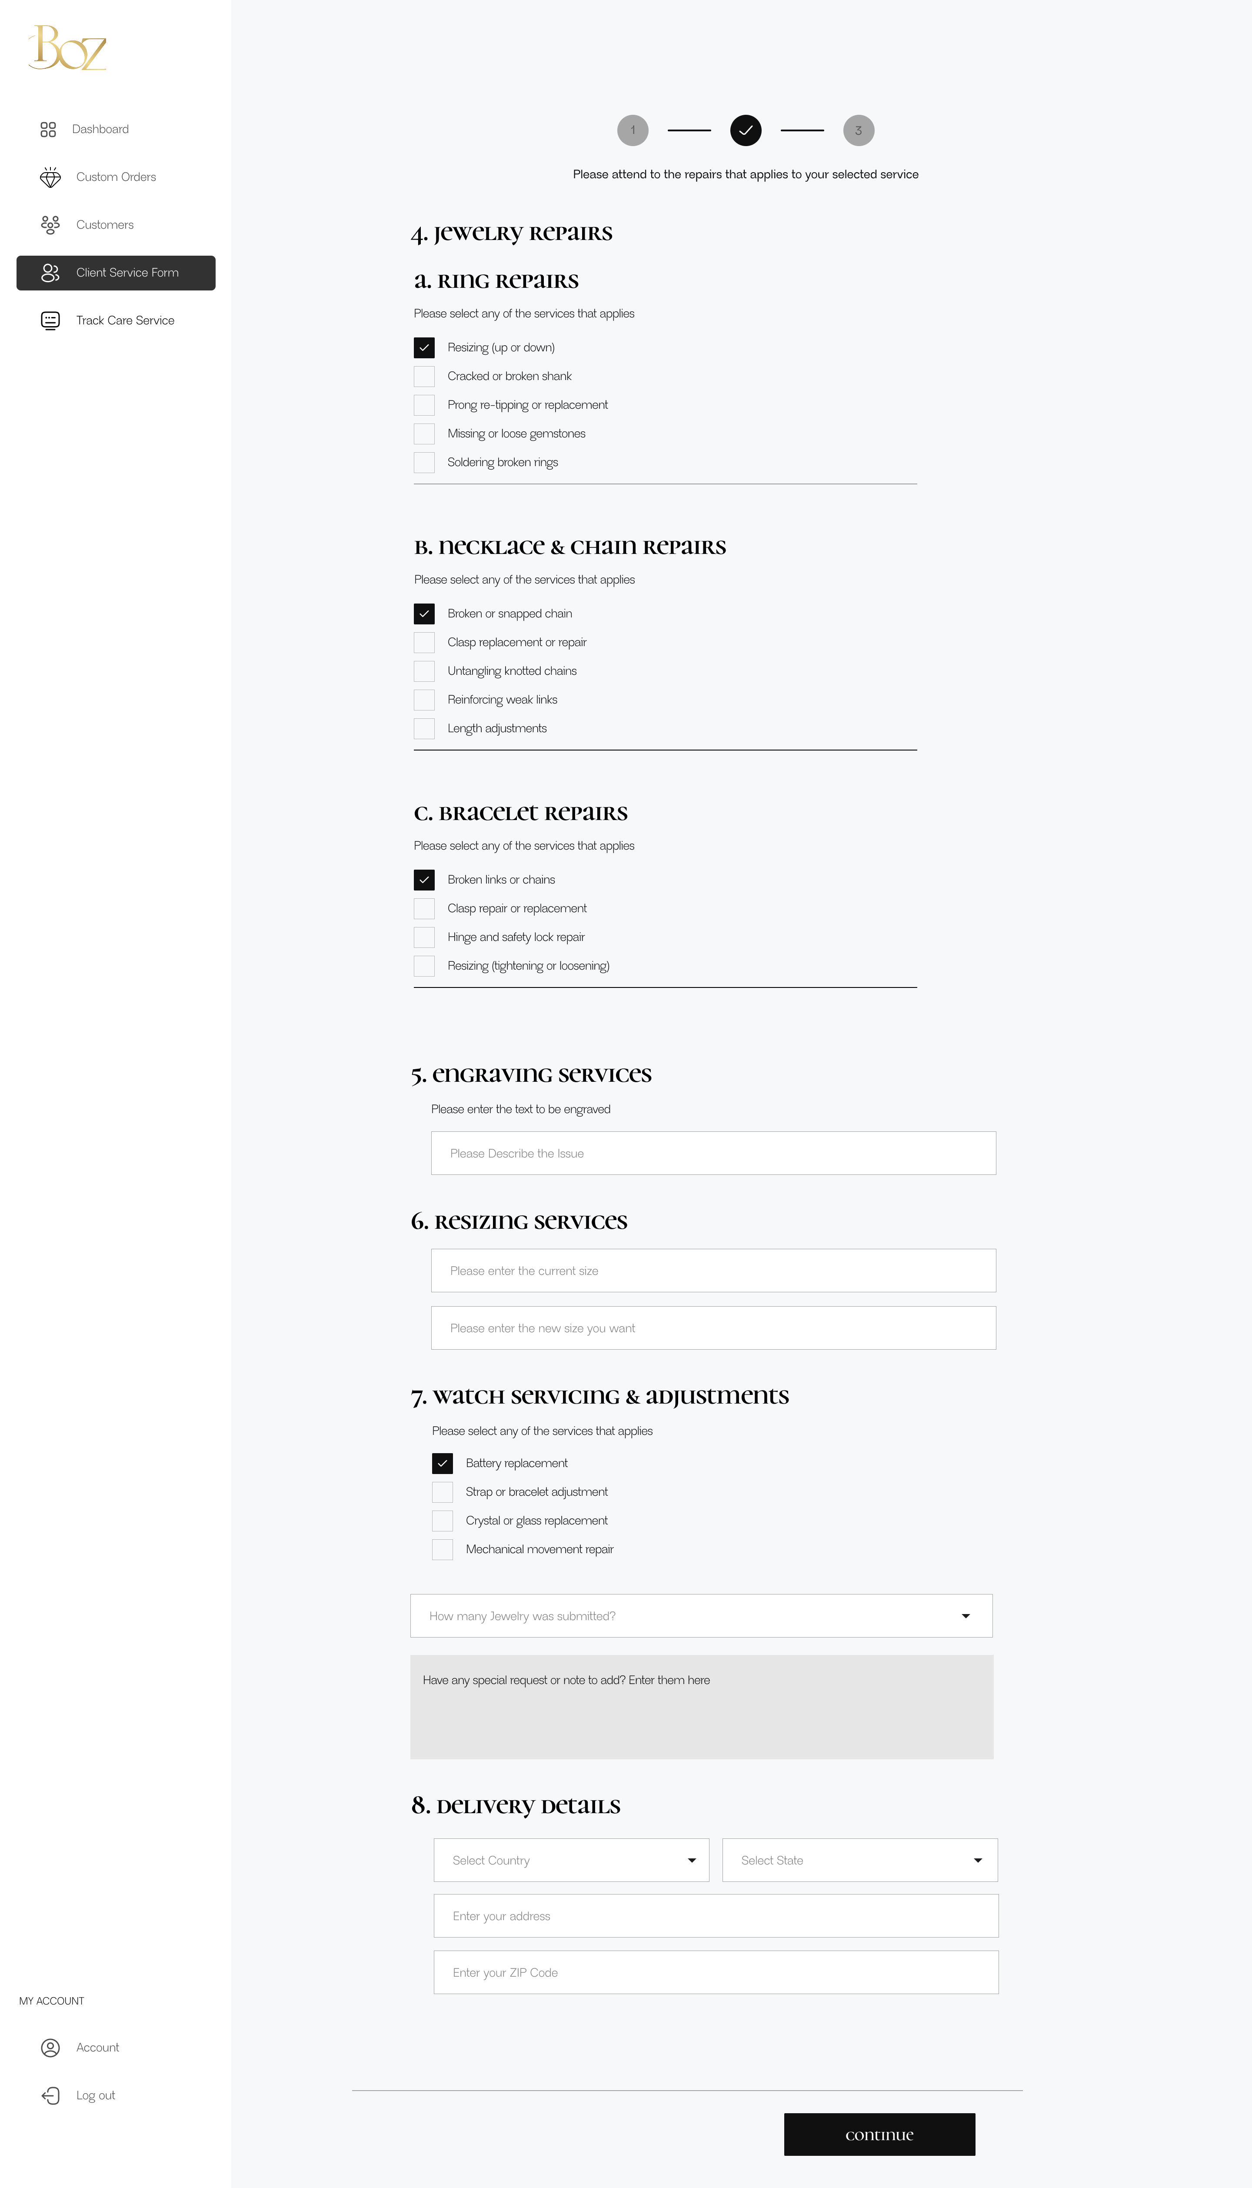This screenshot has width=1252, height=2188.
Task: Click the Custom Orders diamond icon
Action: pos(51,177)
